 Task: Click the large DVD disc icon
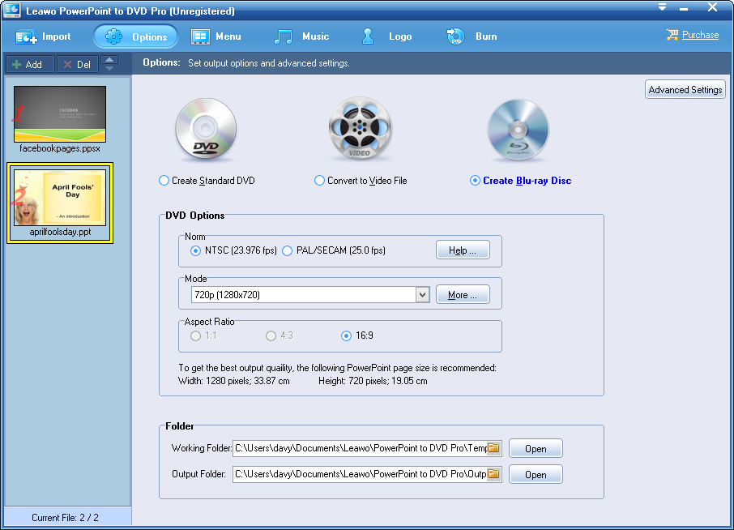coord(206,130)
